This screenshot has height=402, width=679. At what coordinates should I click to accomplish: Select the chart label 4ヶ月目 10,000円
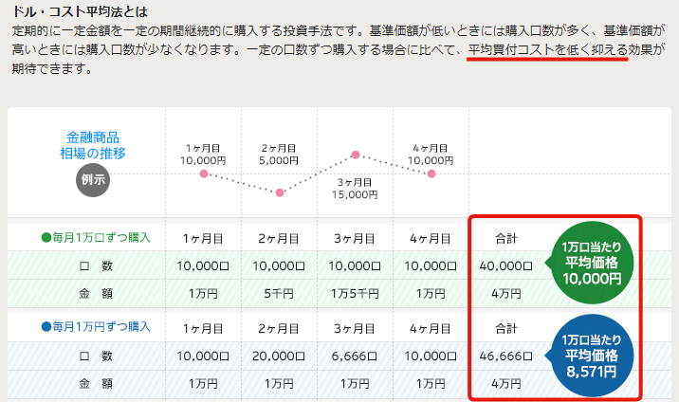[x=431, y=155]
